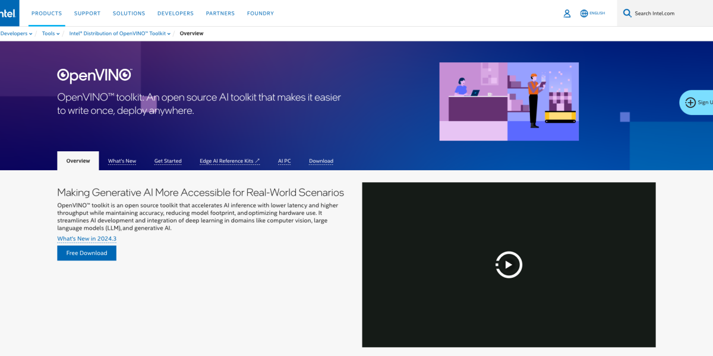The width and height of the screenshot is (713, 356).
Task: Open the Developers menu in top navigation
Action: (175, 13)
